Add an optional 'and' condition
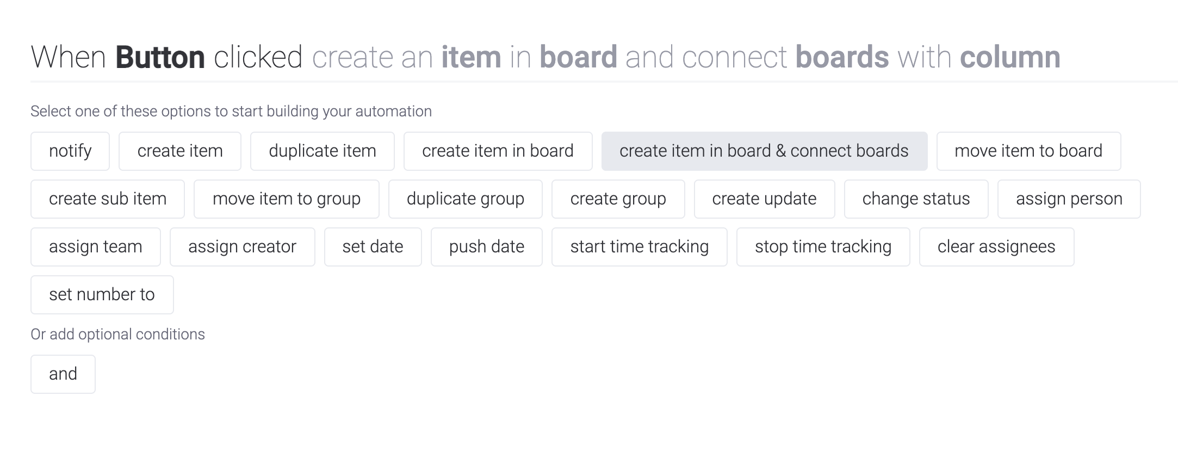Screen dimensions: 1178x458 coord(63,374)
